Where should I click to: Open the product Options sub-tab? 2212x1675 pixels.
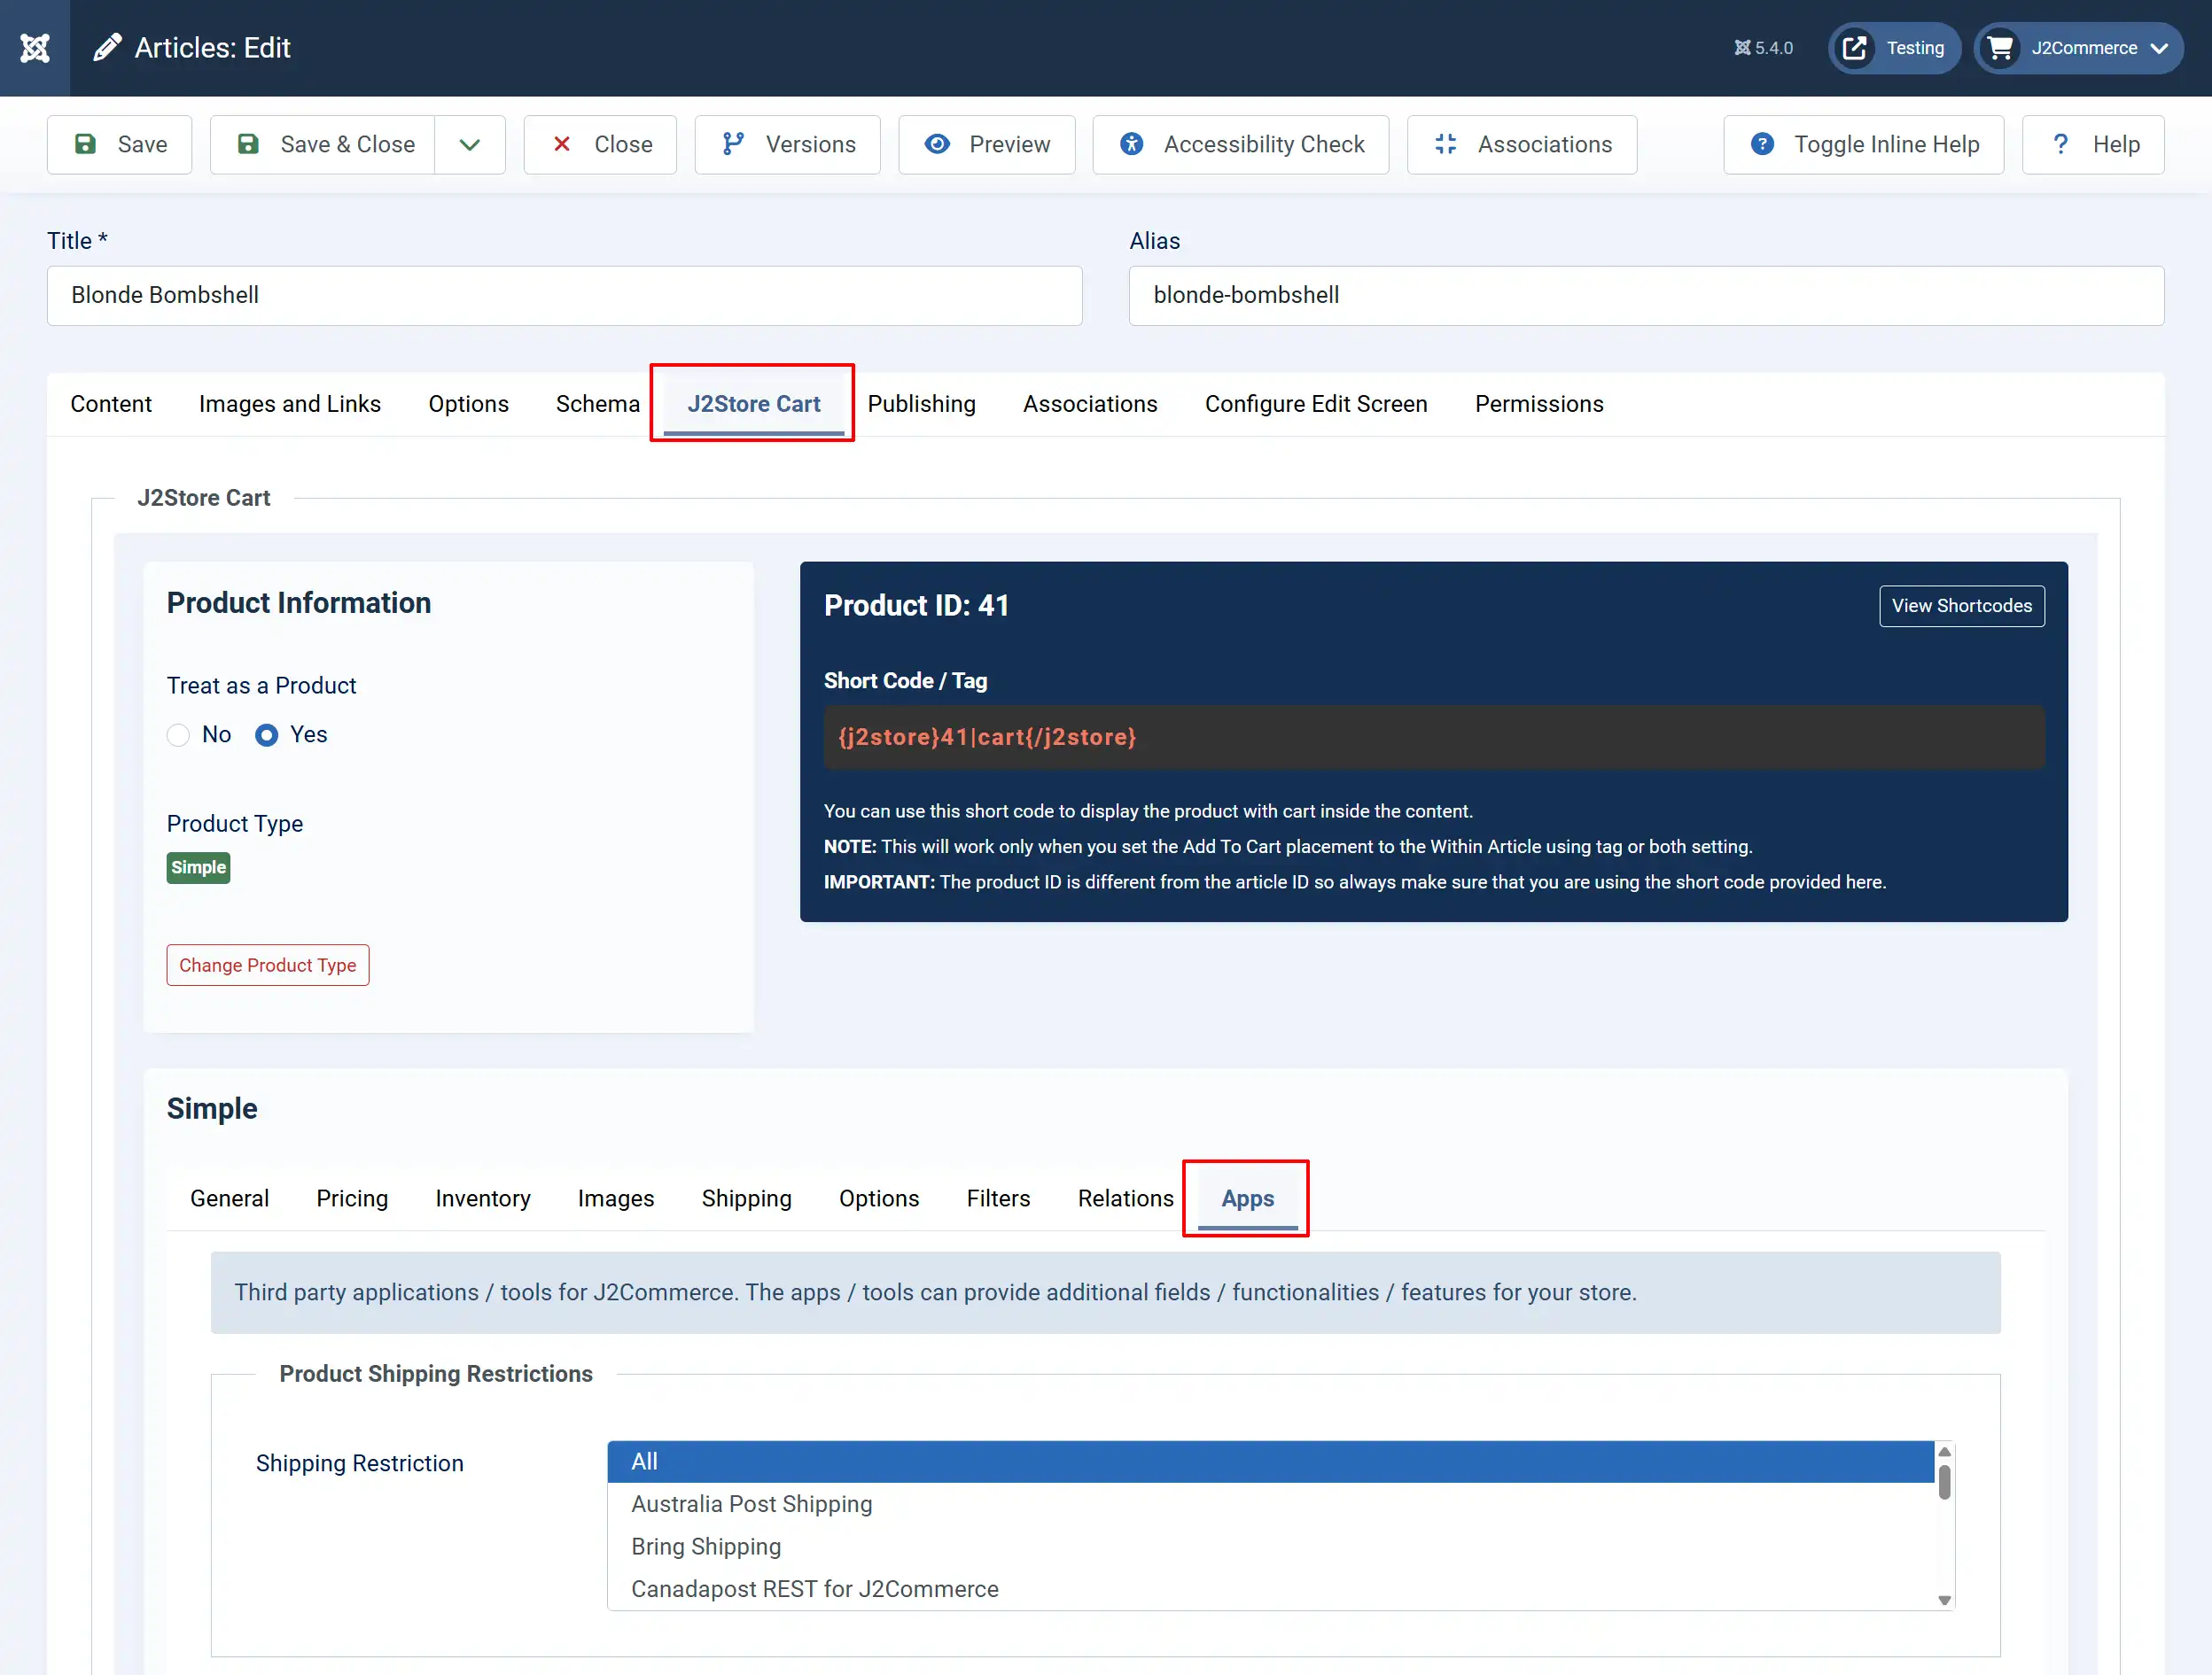tap(879, 1198)
